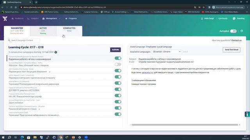The width and height of the screenshot is (250, 140).
Task: Toggle the invoice J-62163564 campaign switch
Action: [x=118, y=89]
